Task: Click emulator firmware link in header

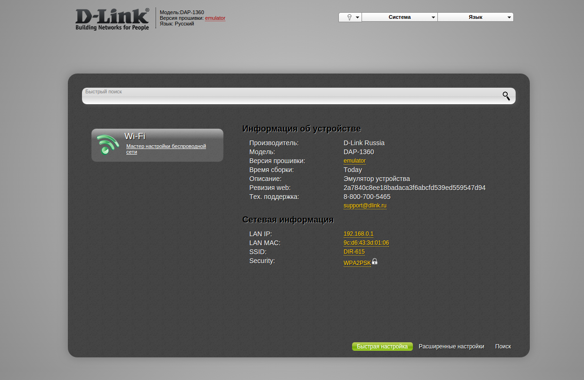Action: 215,18
